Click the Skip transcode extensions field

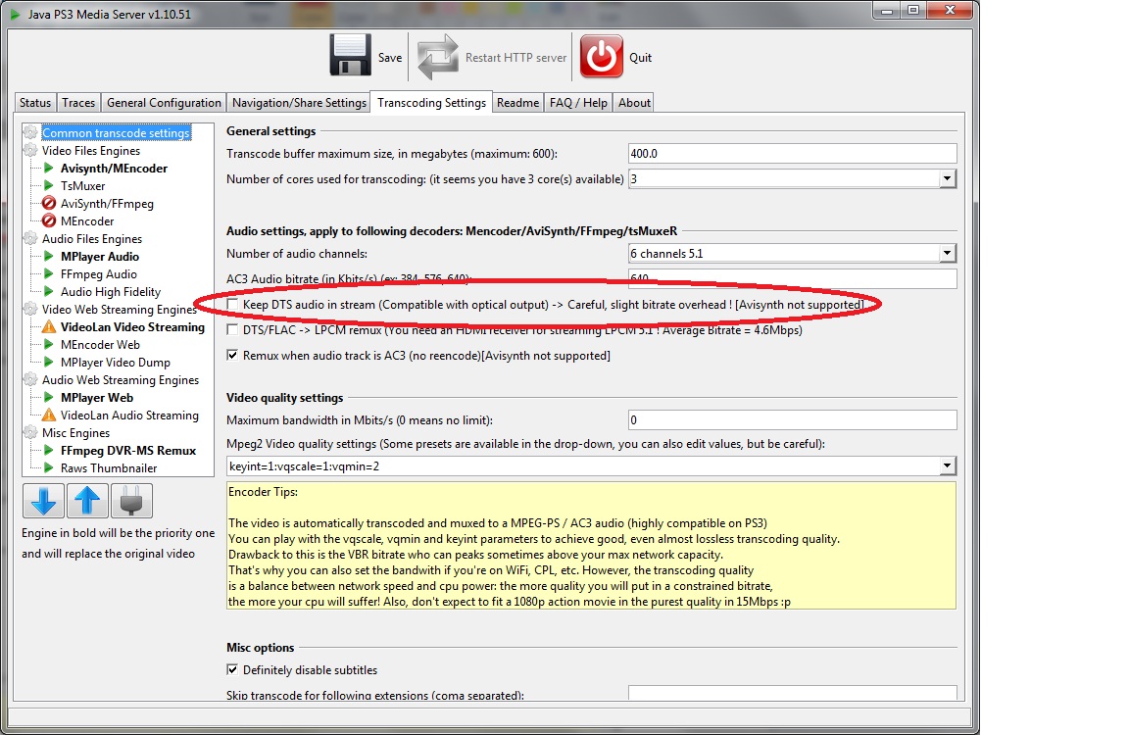tap(792, 693)
